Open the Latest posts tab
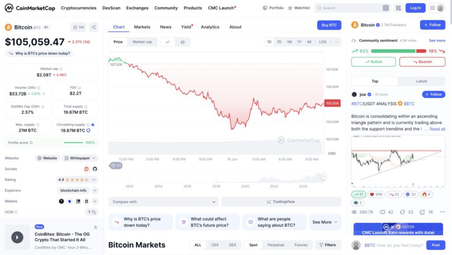This screenshot has width=452, height=255. tap(422, 81)
